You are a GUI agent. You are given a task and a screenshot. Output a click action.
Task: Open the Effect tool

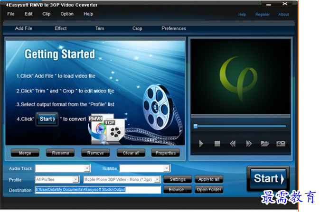pos(61,28)
